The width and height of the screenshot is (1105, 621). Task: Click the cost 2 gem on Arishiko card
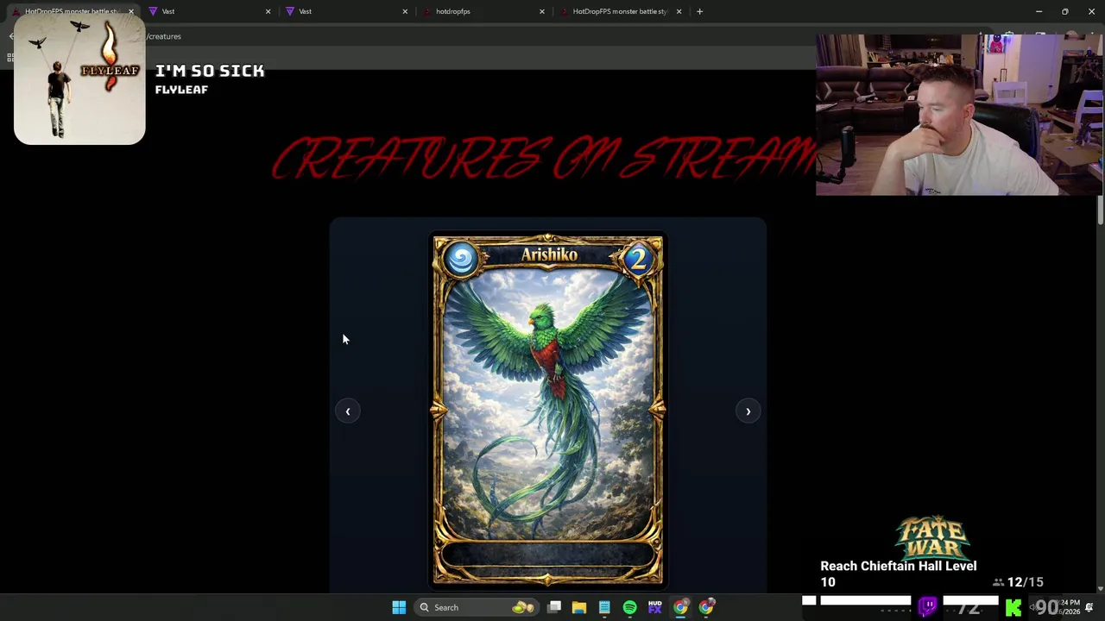click(638, 259)
